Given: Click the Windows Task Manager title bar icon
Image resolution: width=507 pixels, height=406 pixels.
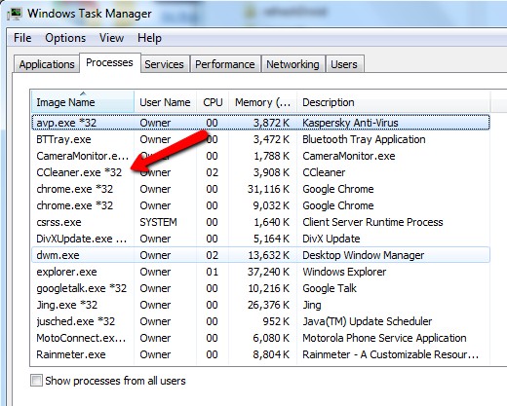Looking at the screenshot, I should click(x=15, y=14).
